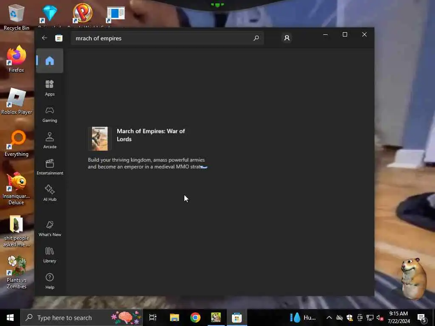Select the Recycle Bin desktop icon
This screenshot has width=435, height=326.
pos(17,17)
